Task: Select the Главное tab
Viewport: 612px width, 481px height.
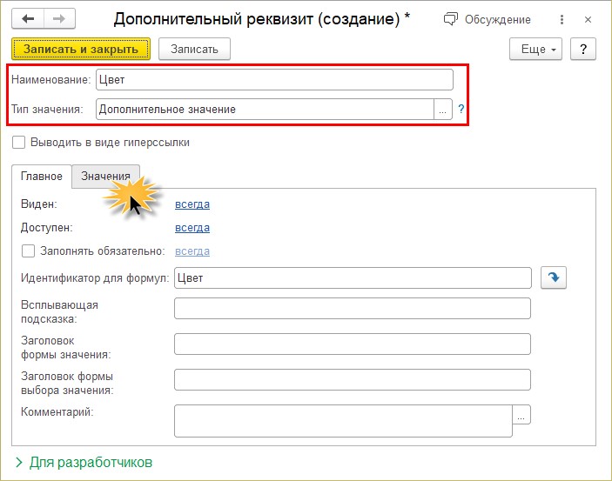Action: point(42,176)
